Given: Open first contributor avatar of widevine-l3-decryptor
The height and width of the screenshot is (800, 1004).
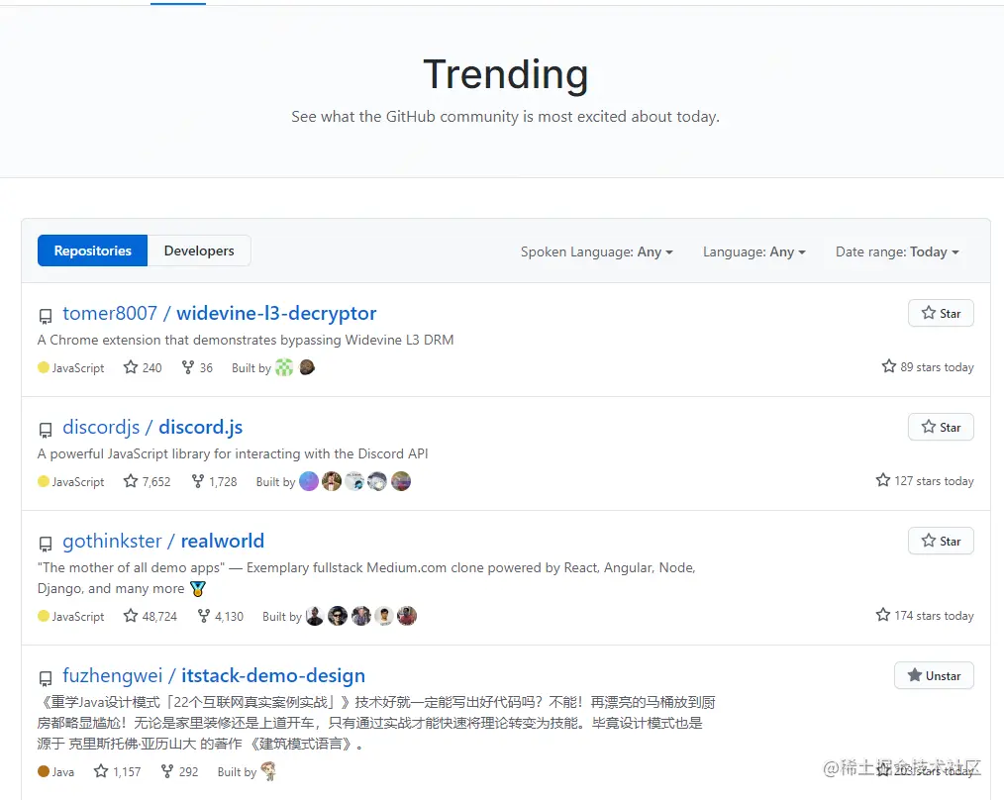Looking at the screenshot, I should click(x=284, y=367).
